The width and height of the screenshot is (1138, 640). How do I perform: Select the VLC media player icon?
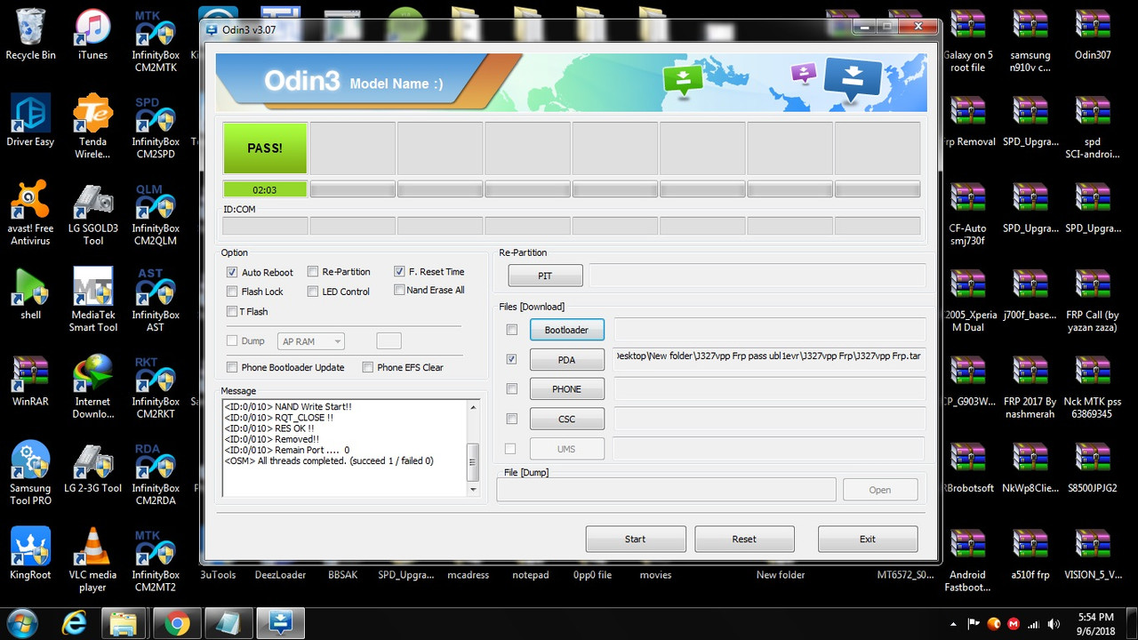(92, 561)
